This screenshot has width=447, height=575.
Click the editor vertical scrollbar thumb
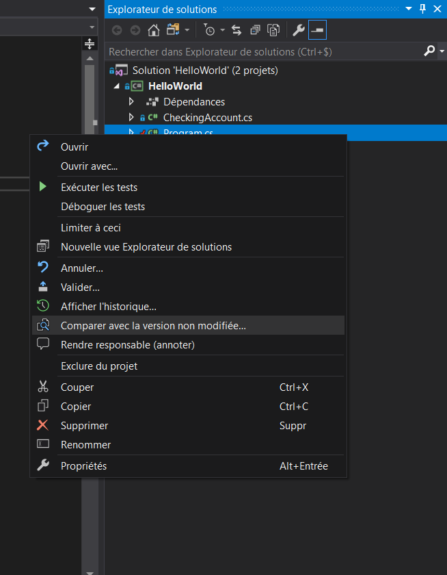click(90, 99)
